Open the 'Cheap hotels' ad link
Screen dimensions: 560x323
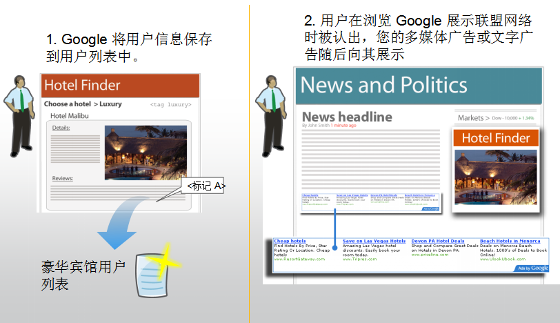pyautogui.click(x=290, y=241)
